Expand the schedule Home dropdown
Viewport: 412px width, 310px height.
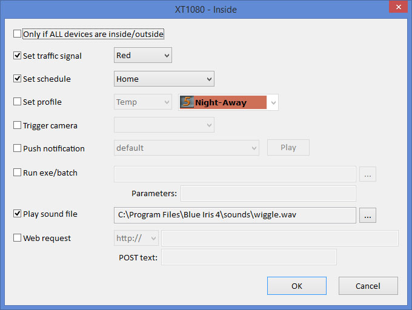click(x=164, y=79)
